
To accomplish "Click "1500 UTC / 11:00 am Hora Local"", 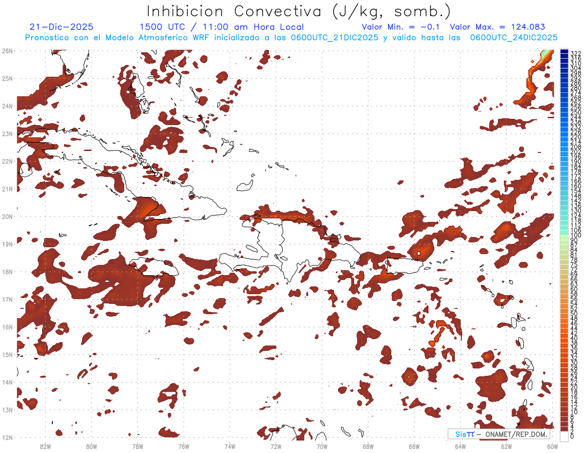I will tap(222, 27).
